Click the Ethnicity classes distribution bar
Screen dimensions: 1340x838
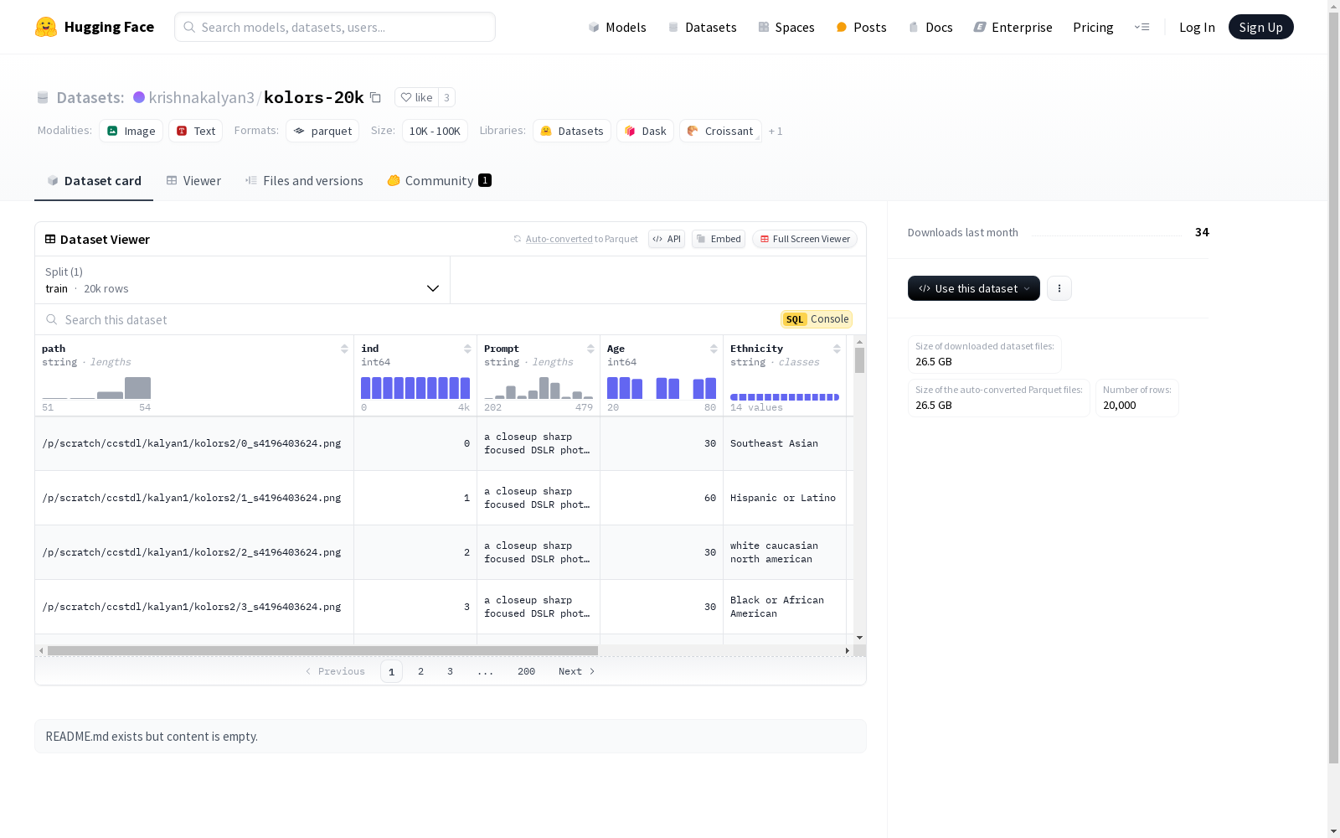click(785, 397)
